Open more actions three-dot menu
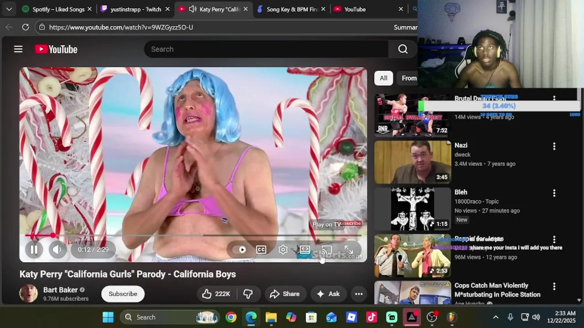Screen dimensions: 584x328 [359, 294]
